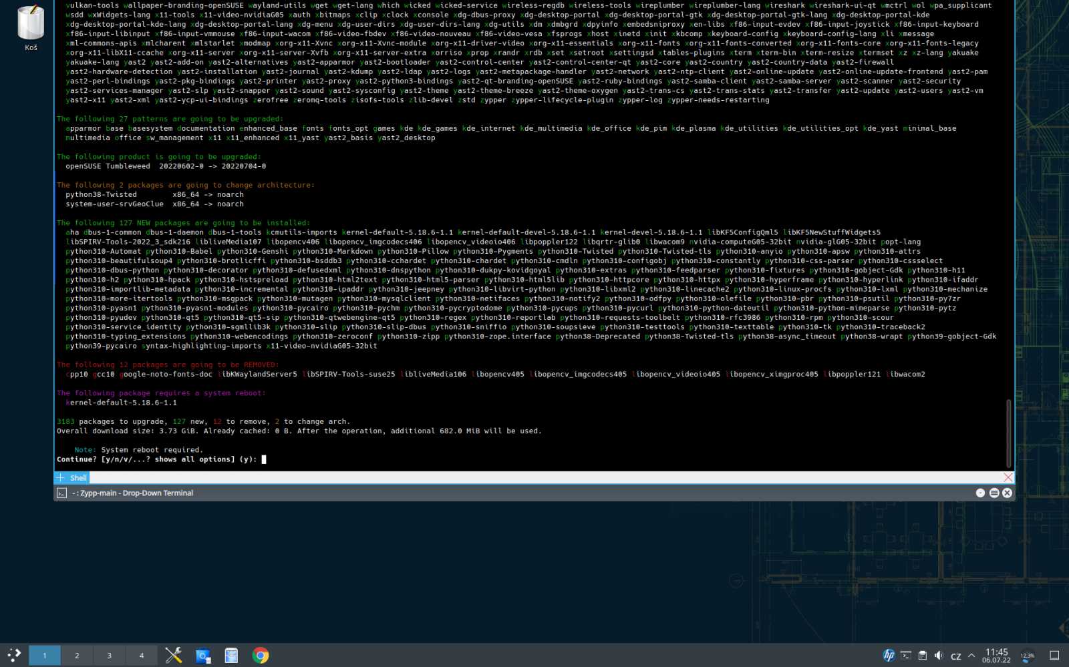Click '12 packages are going to be REMOVED' heading
1069x667 pixels.
tap(167, 365)
